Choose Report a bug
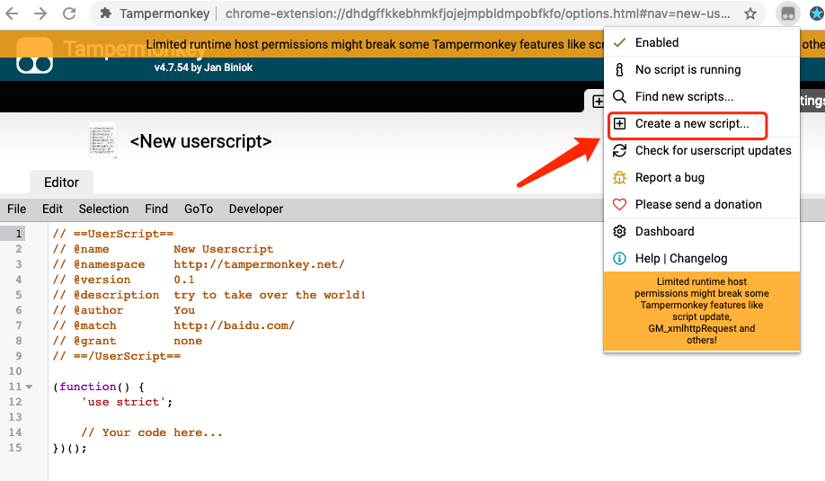The image size is (825, 481). (702, 177)
